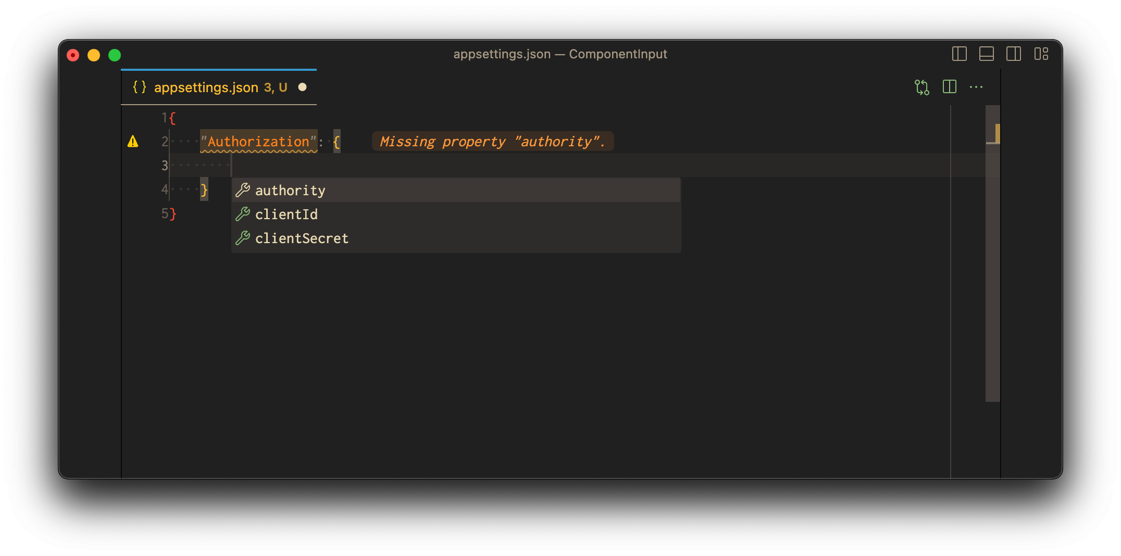Click the wrench icon beside clientSecret suggestion

pos(243,238)
